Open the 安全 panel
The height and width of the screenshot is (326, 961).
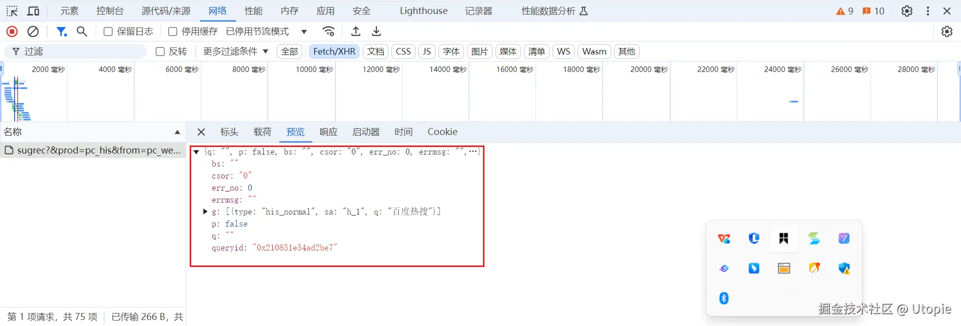tap(361, 11)
